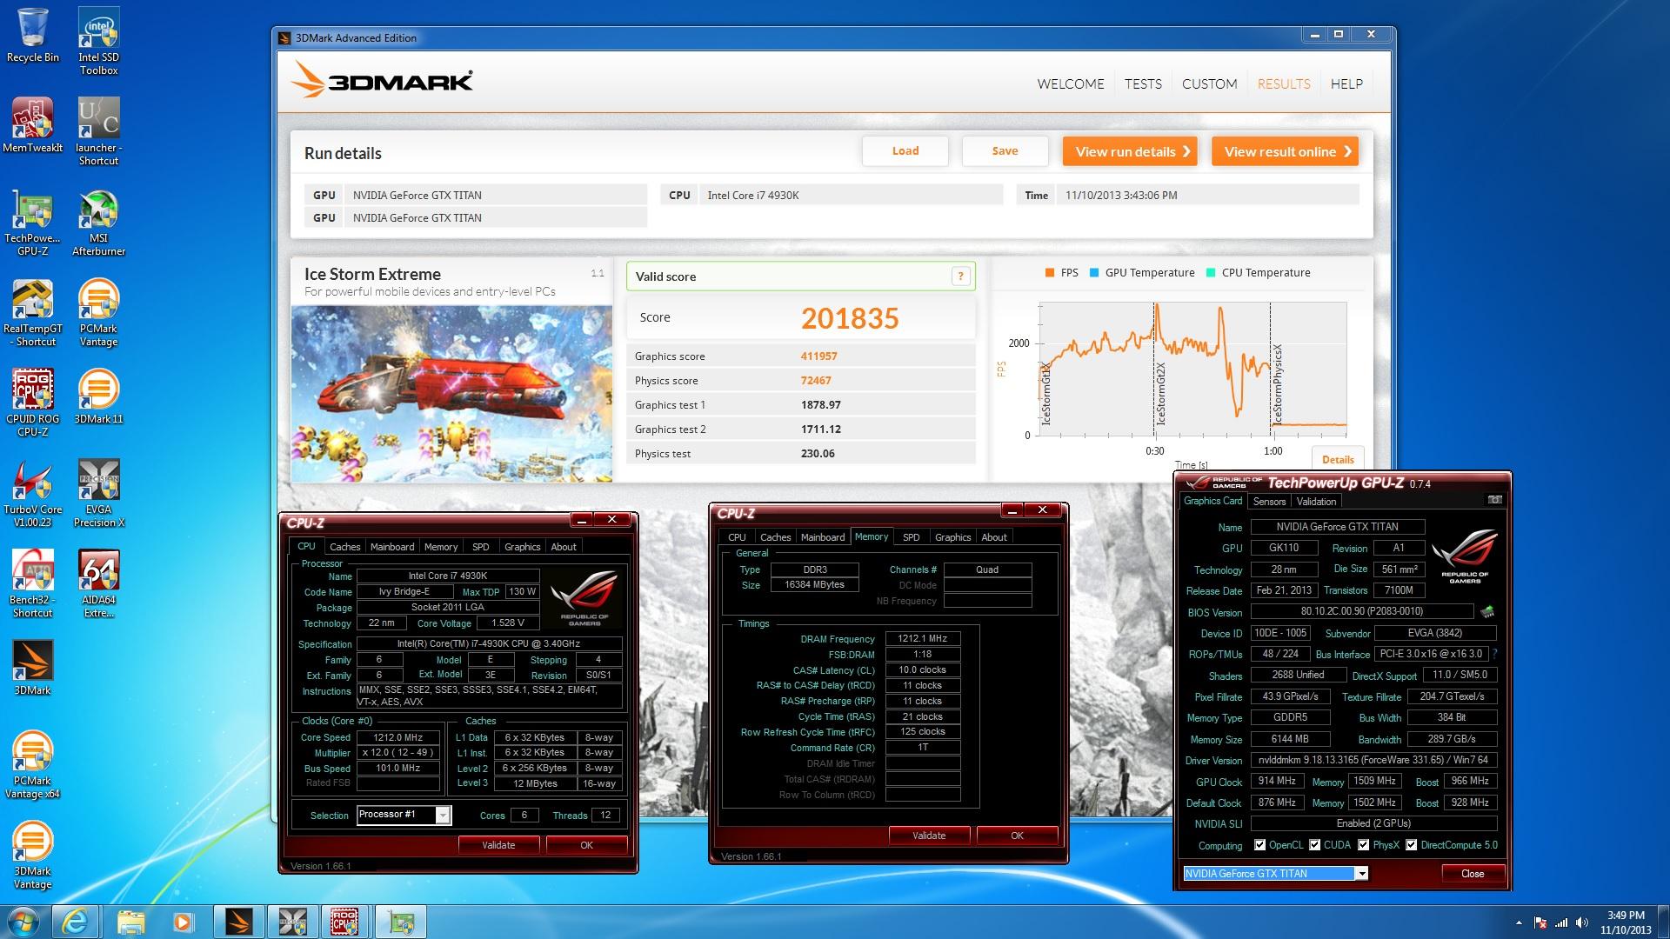Viewport: 1670px width, 939px height.
Task: Launch TurboV Core desktop icon
Action: (x=32, y=493)
